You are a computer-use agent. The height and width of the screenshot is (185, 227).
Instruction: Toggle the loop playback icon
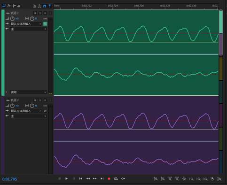click(116, 178)
